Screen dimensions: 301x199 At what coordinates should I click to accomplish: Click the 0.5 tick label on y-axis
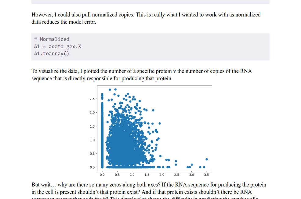(x=92, y=154)
